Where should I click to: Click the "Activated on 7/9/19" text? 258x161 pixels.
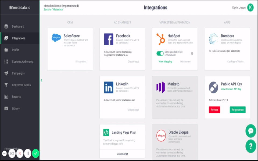tap(218, 100)
